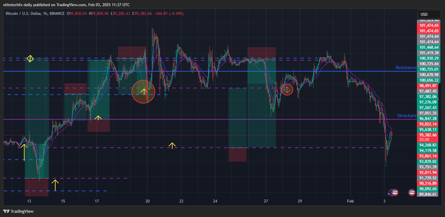Click the TradingView logo
The image size is (445, 217).
pyautogui.click(x=18, y=211)
